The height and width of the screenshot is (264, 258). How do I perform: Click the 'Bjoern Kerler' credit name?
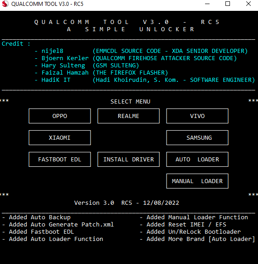click(x=65, y=58)
